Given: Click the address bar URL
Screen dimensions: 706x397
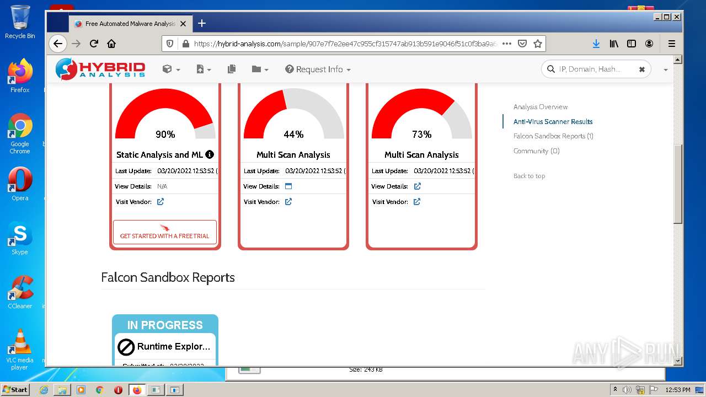Looking at the screenshot, I should pyautogui.click(x=345, y=44).
